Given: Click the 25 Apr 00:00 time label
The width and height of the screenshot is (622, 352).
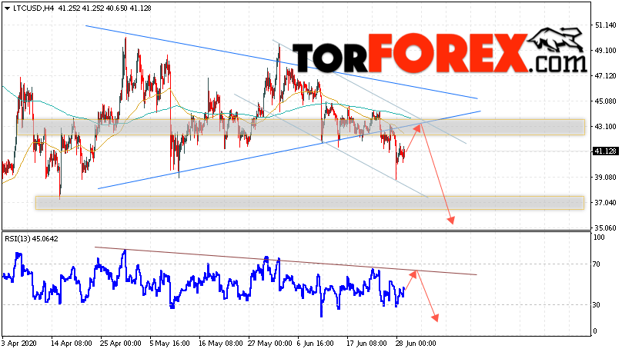Looking at the screenshot, I should (120, 344).
